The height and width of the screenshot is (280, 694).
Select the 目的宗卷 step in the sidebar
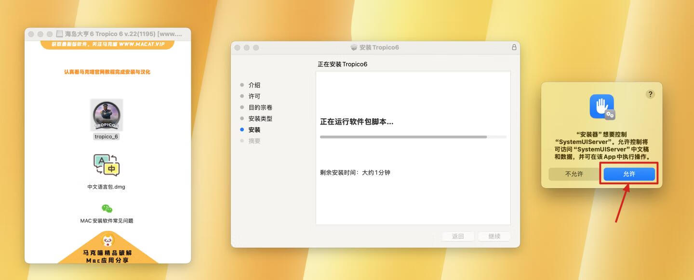261,107
